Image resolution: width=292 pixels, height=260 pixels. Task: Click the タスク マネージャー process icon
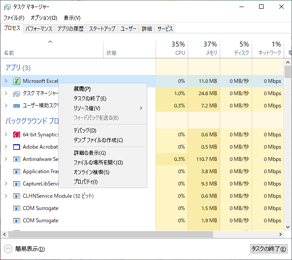[17, 93]
